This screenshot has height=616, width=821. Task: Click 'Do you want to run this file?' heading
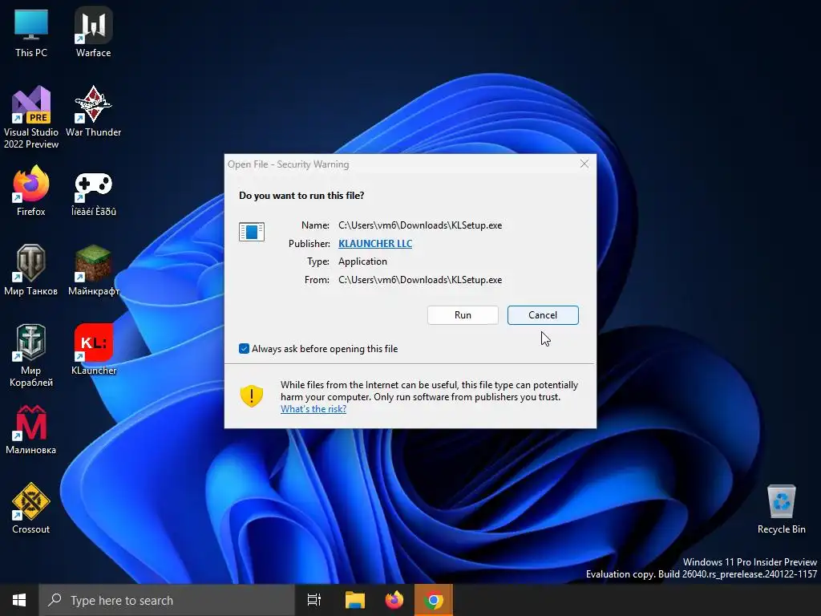point(301,196)
